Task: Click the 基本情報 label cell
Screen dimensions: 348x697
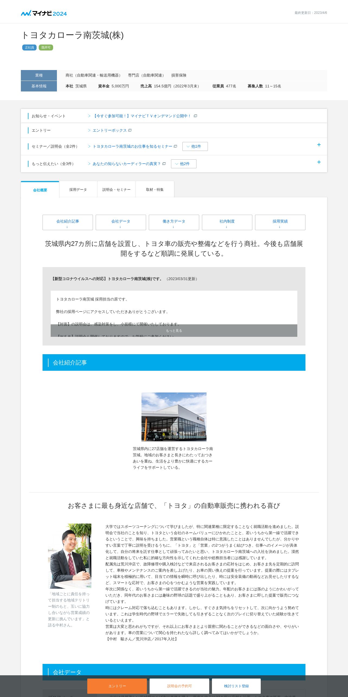Action: click(39, 86)
